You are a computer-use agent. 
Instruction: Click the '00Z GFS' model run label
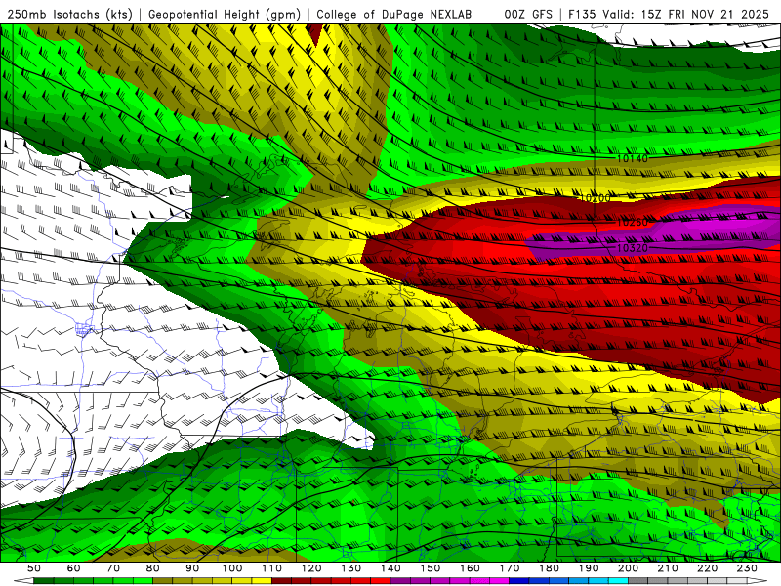click(x=528, y=14)
